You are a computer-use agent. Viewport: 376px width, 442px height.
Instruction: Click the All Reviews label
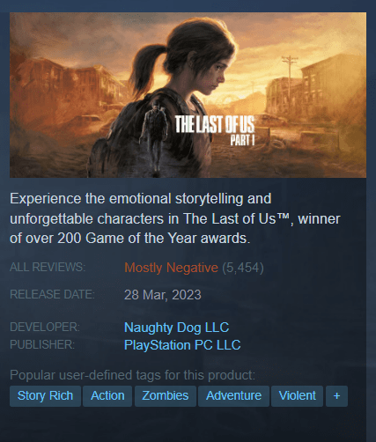(48, 267)
